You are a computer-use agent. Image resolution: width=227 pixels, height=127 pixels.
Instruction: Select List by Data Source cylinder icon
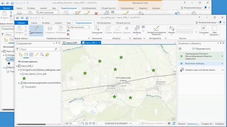click(26, 55)
